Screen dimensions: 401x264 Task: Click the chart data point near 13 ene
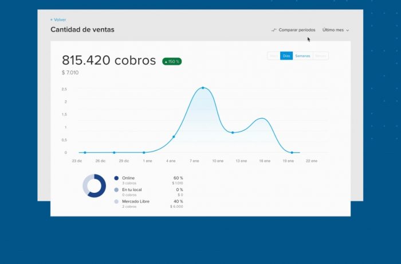pyautogui.click(x=233, y=133)
